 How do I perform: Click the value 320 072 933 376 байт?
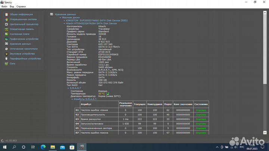(111, 83)
